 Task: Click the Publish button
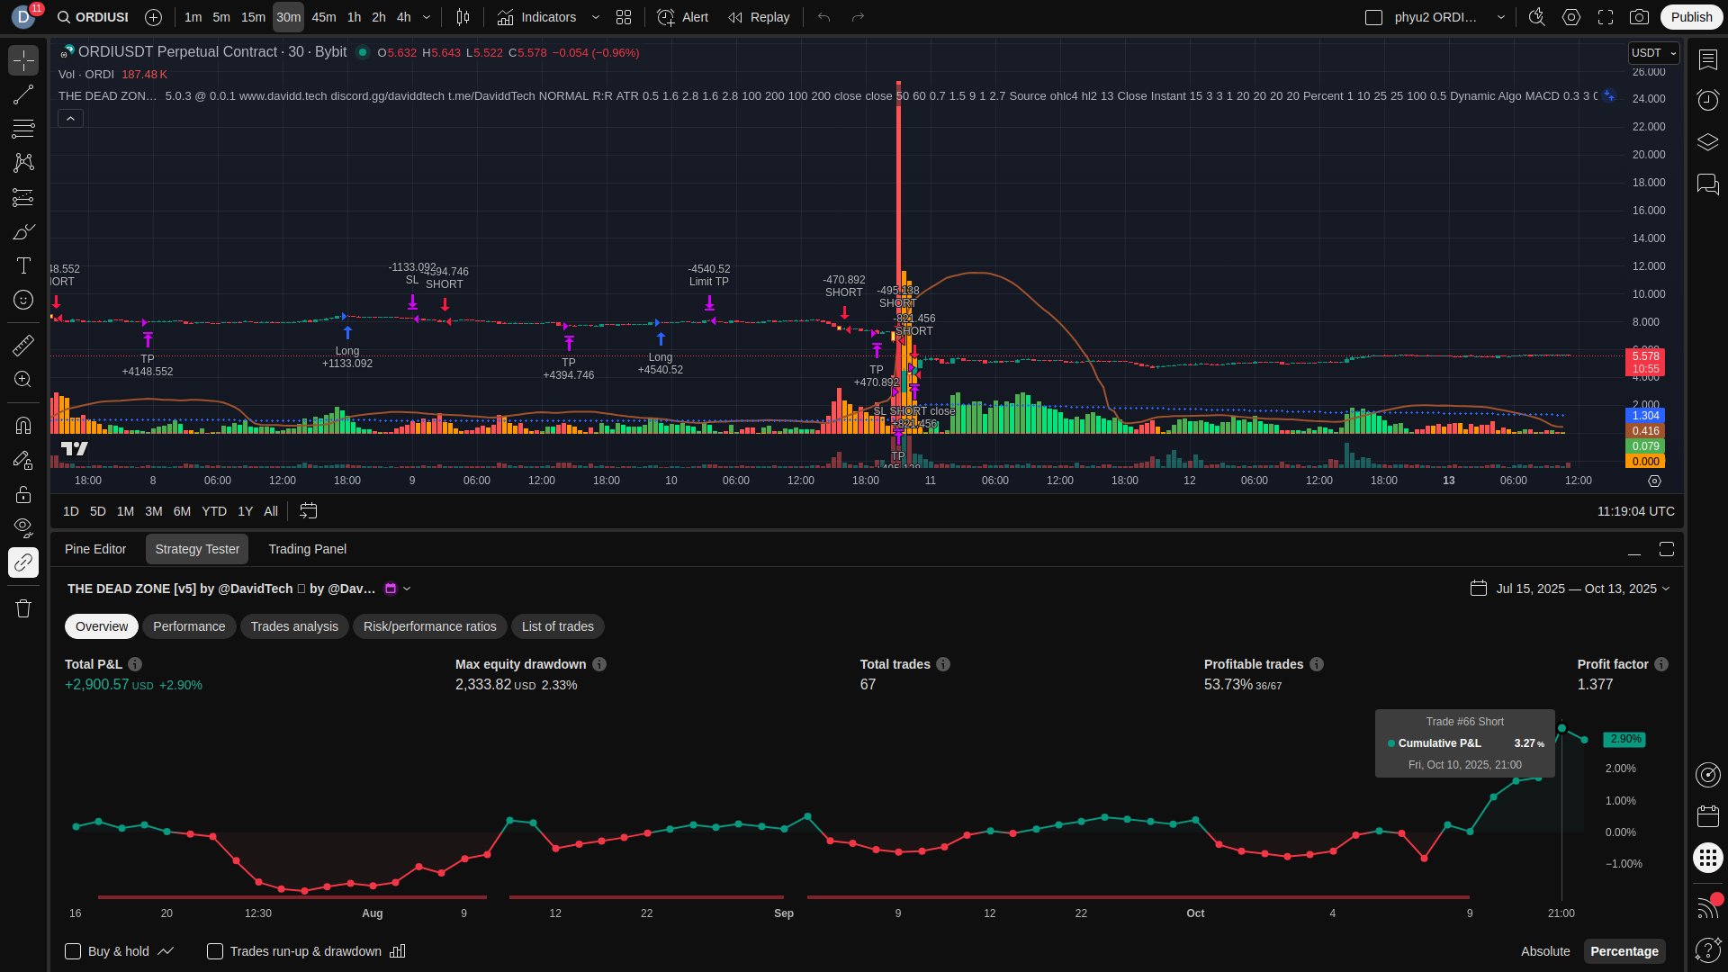[1691, 17]
